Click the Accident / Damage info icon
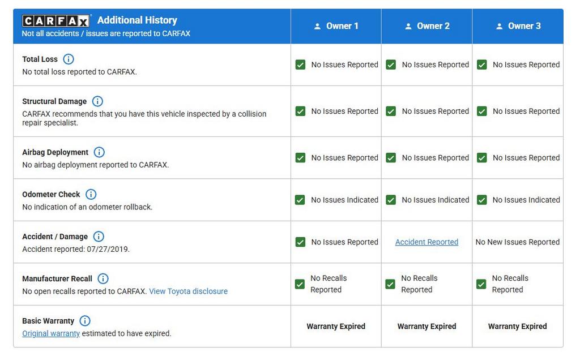 pyautogui.click(x=99, y=237)
